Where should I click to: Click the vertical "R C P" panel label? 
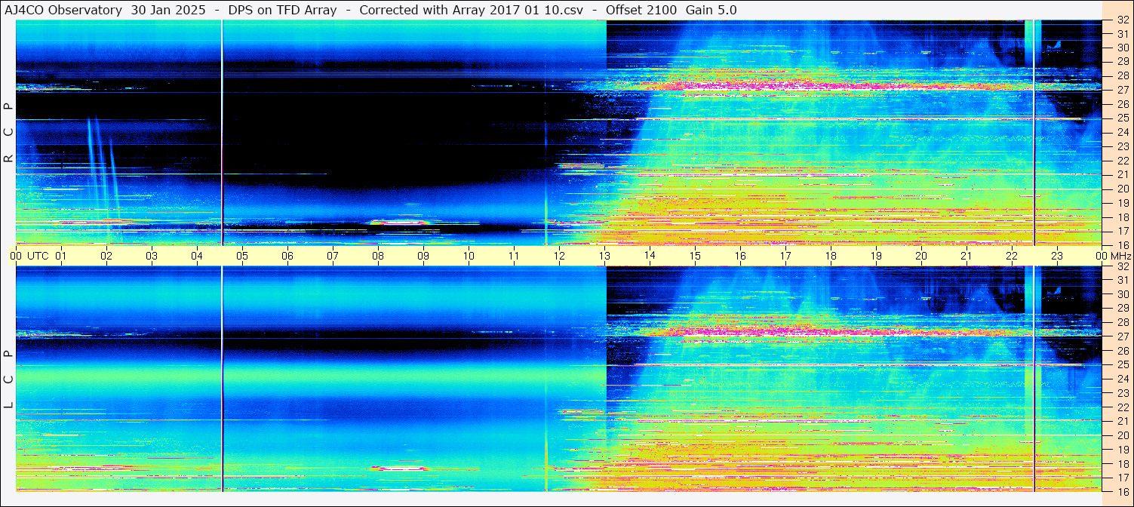pyautogui.click(x=9, y=133)
